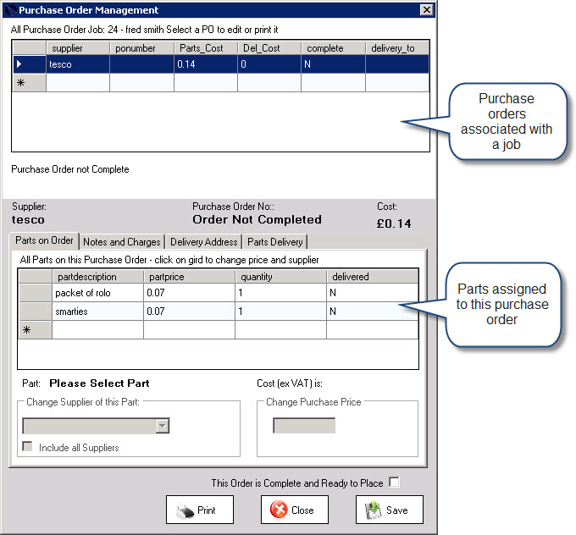Click the partprice column header
This screenshot has height=535, width=576.
(x=189, y=277)
